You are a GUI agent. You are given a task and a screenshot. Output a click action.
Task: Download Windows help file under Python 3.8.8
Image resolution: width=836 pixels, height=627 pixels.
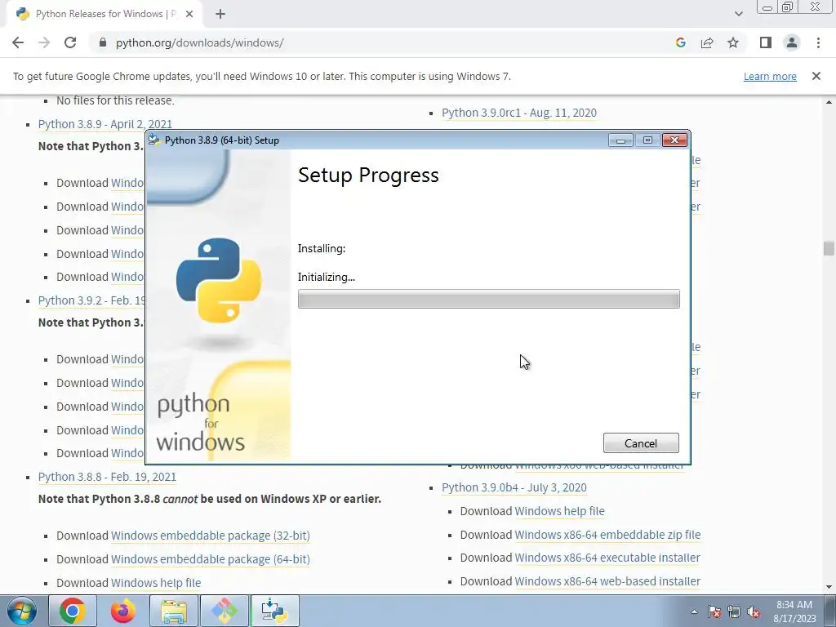click(x=156, y=583)
